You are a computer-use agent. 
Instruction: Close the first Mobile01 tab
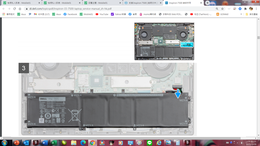[39, 3]
